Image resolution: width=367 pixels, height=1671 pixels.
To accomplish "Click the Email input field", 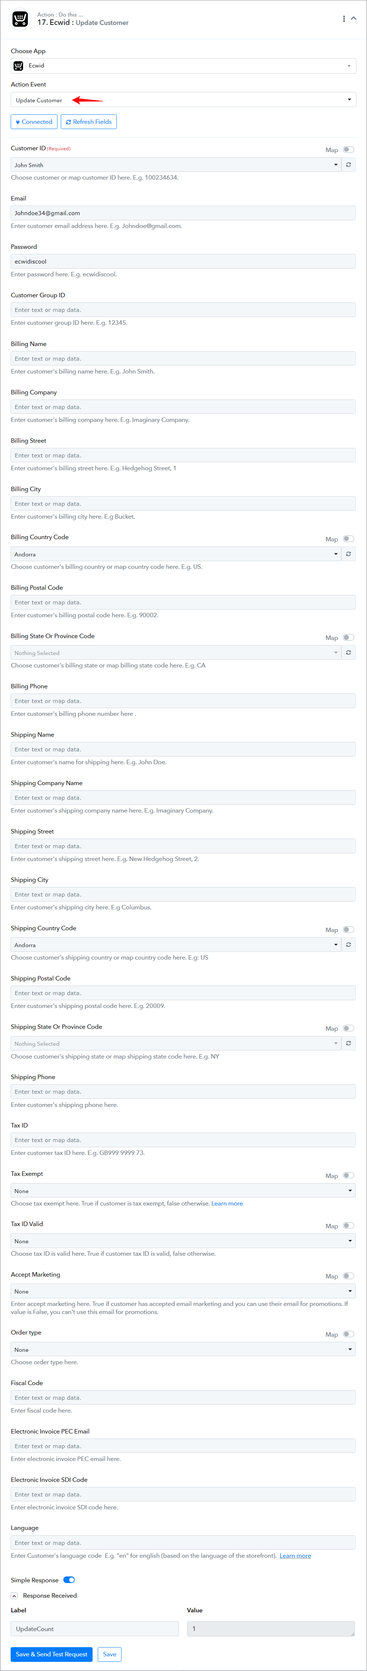I will [183, 213].
